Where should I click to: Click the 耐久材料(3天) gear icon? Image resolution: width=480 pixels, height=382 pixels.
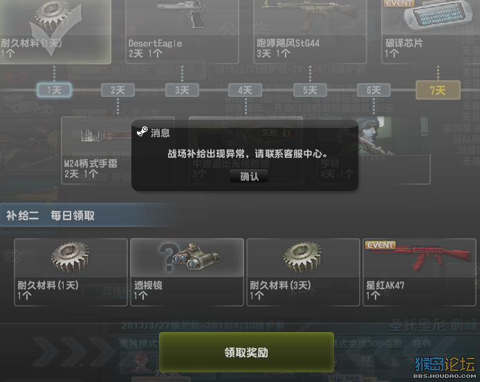point(303,257)
